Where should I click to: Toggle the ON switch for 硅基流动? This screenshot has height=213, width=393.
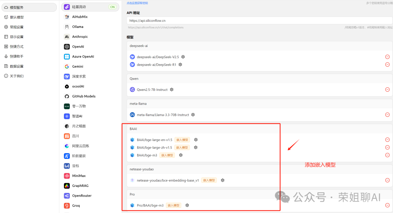pos(112,7)
